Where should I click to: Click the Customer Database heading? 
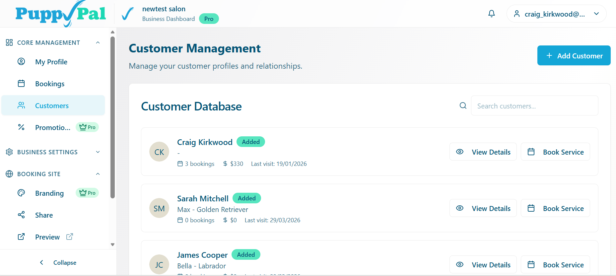pos(191,106)
